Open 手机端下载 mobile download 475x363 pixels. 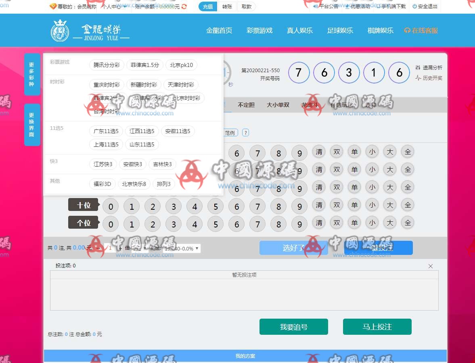coord(391,6)
